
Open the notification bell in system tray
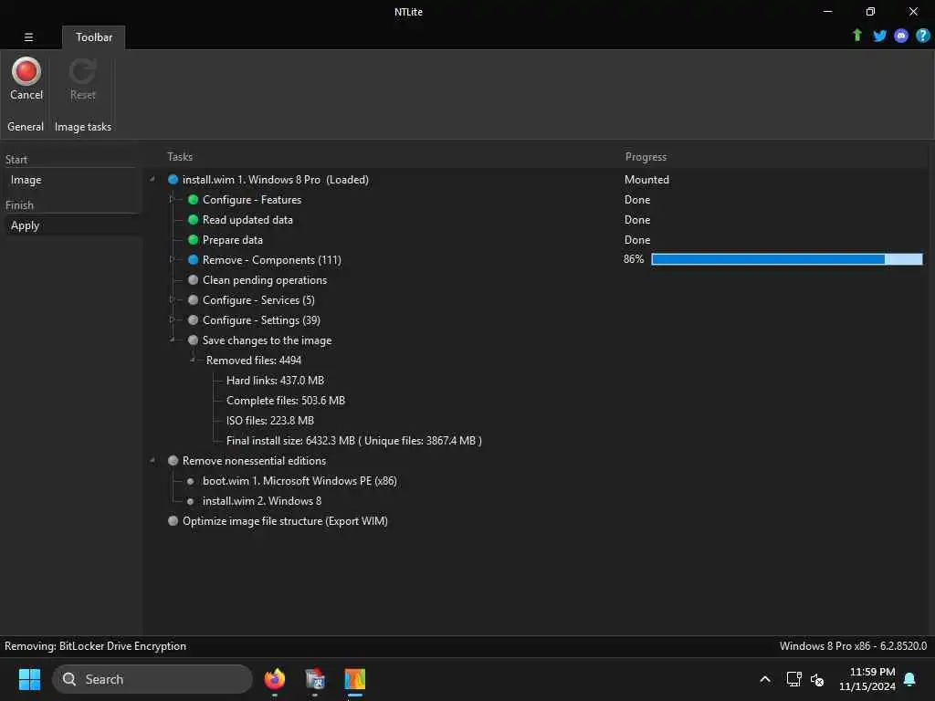909,679
